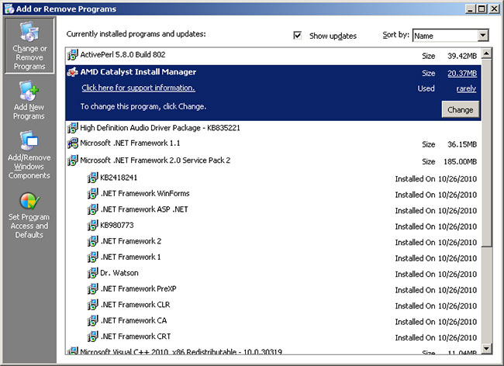The image size is (504, 366).
Task: Click the .NET Framework 1 update icon
Action: point(92,257)
